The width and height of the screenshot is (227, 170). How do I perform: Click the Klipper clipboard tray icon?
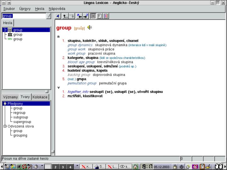point(202,167)
